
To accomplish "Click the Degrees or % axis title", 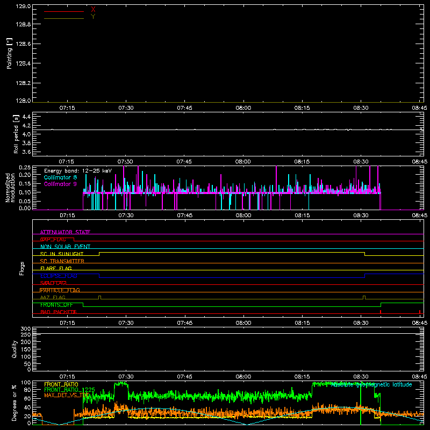I will (15, 403).
